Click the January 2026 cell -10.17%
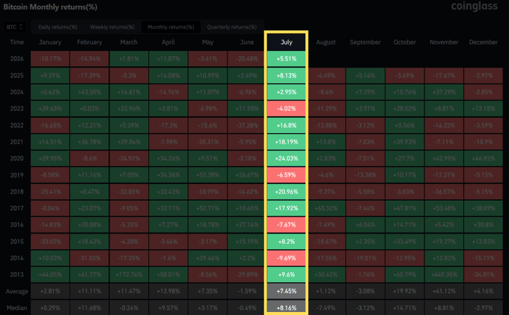The image size is (509, 315). pyautogui.click(x=50, y=58)
